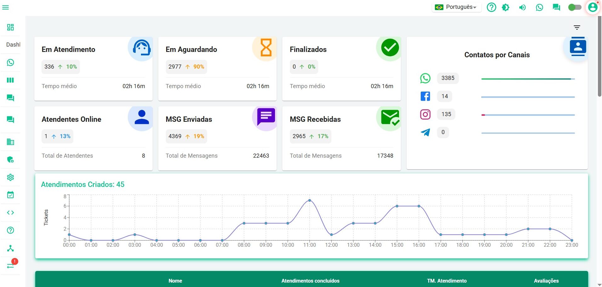Expand the hamburger menu at top left

(6, 7)
